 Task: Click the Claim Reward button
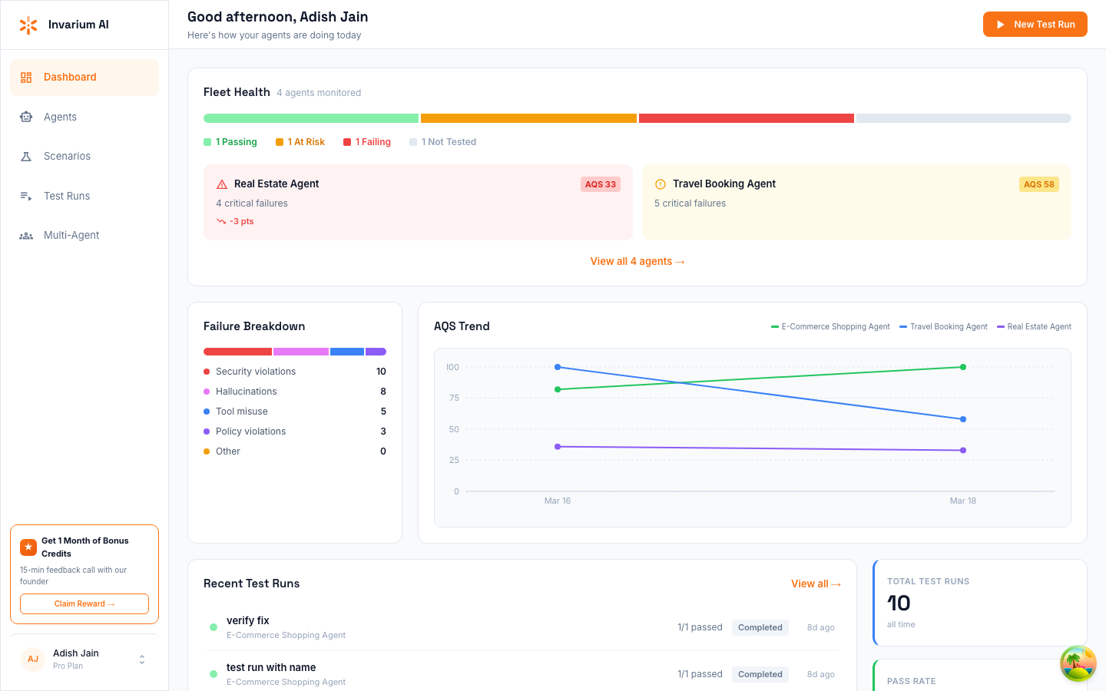84,603
